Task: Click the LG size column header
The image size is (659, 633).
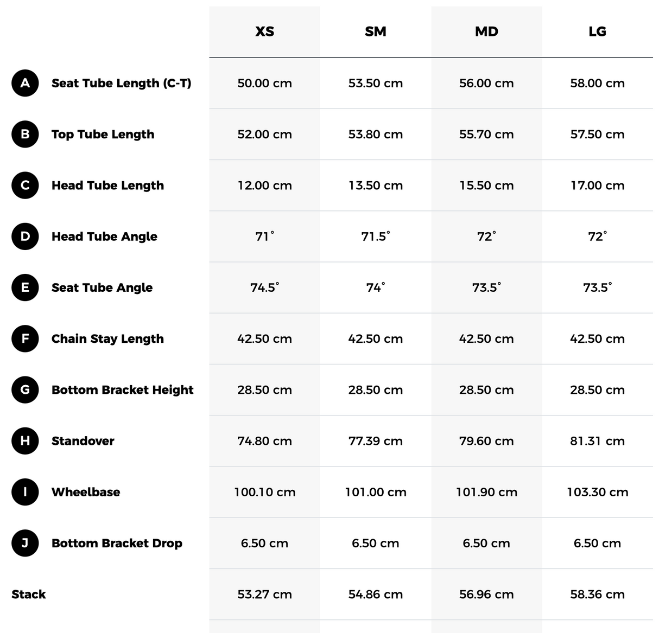Action: (x=597, y=31)
